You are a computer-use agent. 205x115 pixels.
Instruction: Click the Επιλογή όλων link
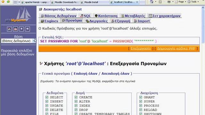(x=86, y=73)
